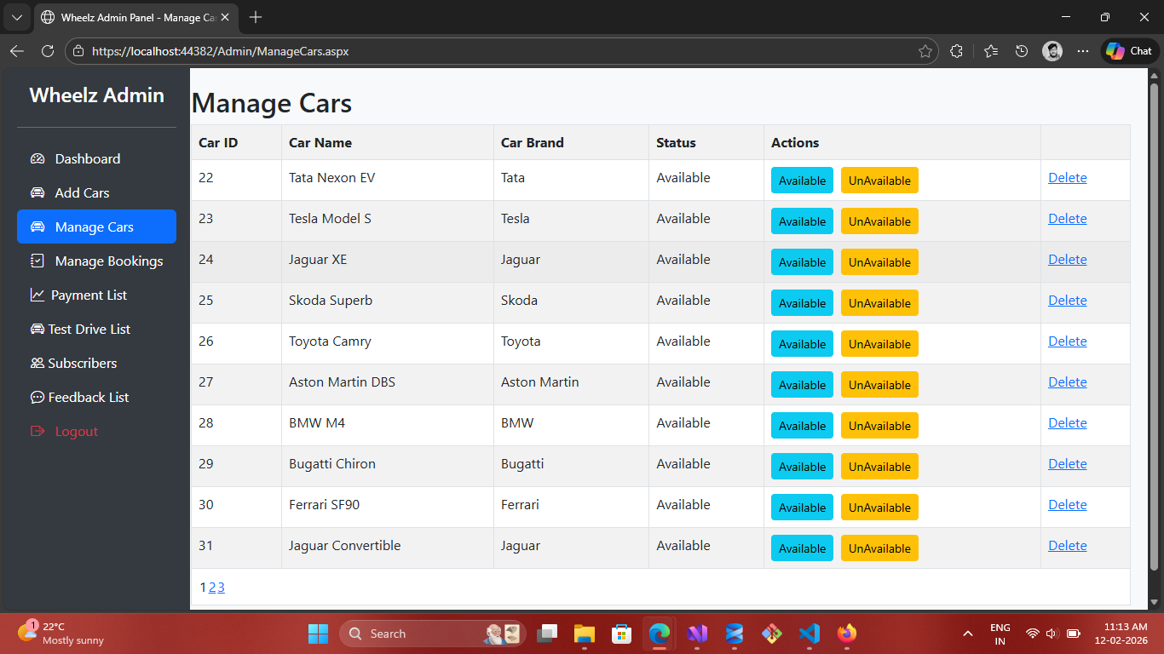Set Ferrari SF90 to UnAvailable
Screen dimensions: 1164x654
879,508
